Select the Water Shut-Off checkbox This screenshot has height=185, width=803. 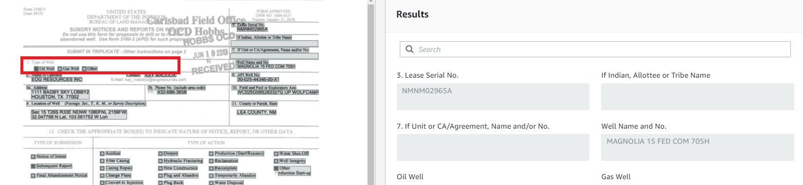click(x=276, y=153)
